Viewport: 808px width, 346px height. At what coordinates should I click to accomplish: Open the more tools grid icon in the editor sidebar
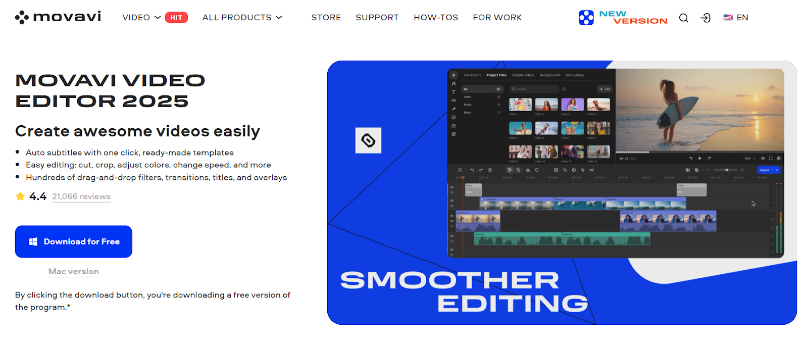(453, 134)
